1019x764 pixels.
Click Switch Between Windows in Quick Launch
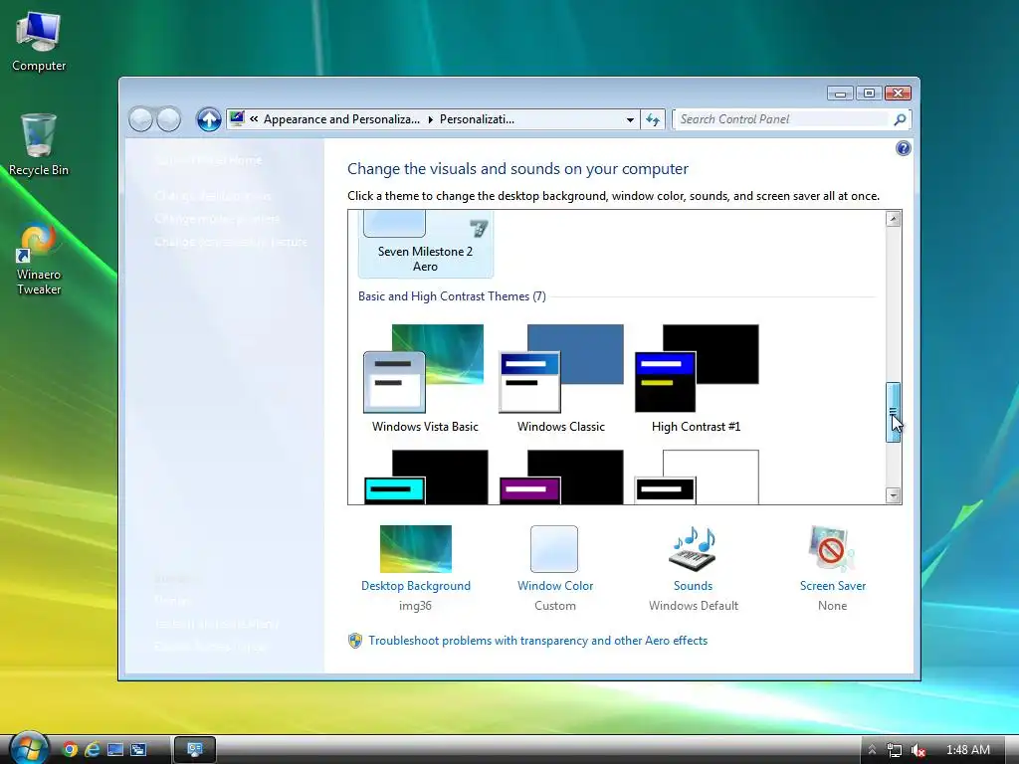coord(137,750)
